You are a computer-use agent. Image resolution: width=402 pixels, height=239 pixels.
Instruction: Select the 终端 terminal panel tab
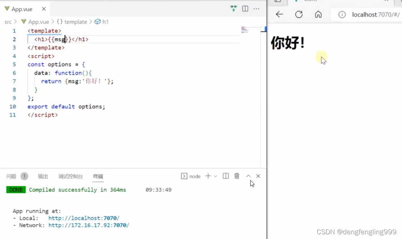98,176
